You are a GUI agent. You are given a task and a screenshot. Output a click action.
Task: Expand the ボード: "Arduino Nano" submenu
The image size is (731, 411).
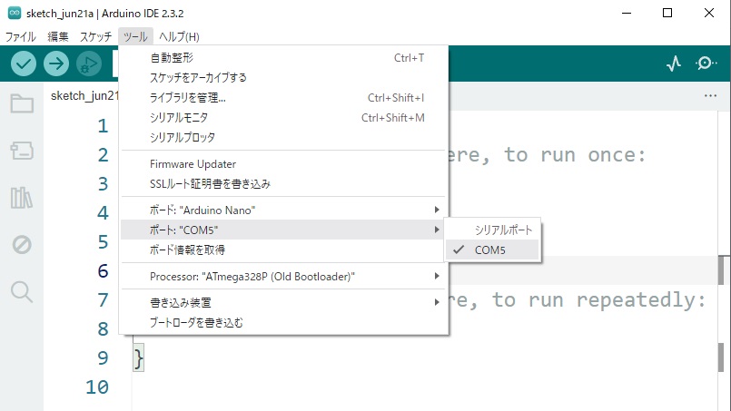(283, 210)
